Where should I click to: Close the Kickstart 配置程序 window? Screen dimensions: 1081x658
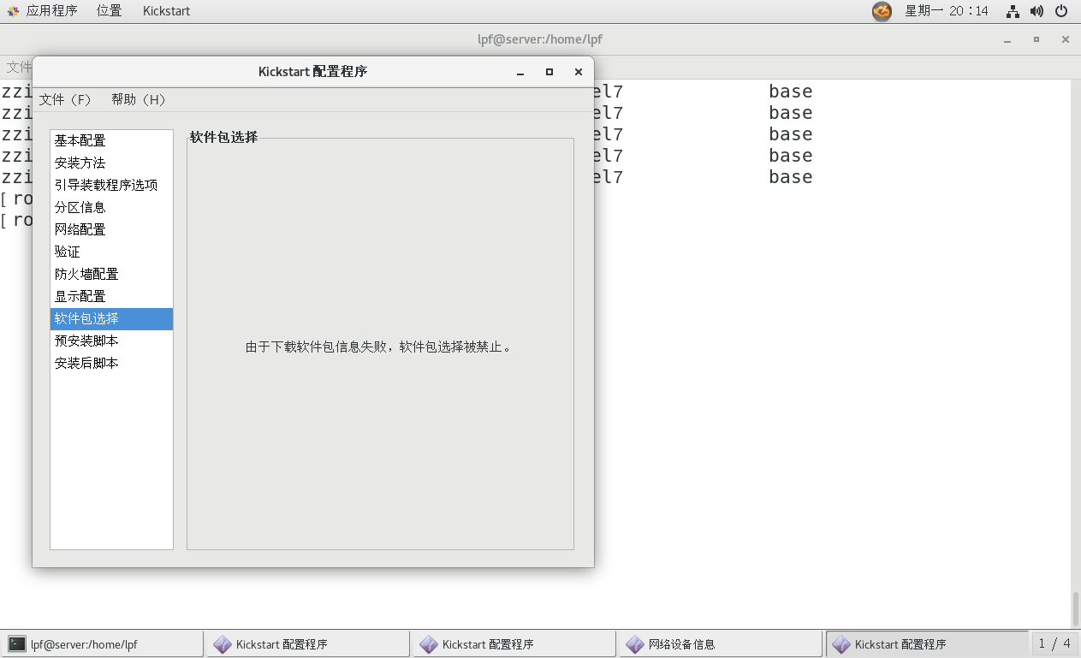pyautogui.click(x=579, y=72)
